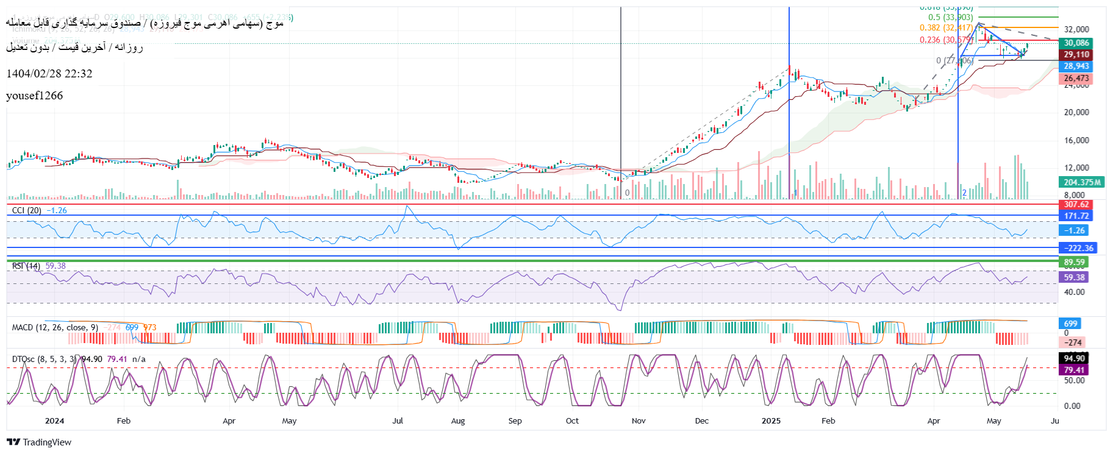Click the 32,000 price axis tick
This screenshot has height=454, width=1113.
[1076, 29]
